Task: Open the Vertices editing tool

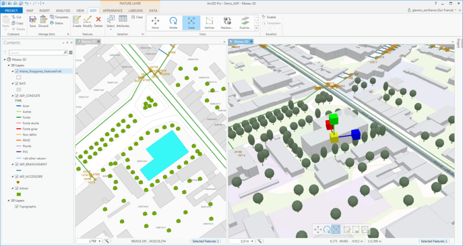Action: tap(209, 22)
